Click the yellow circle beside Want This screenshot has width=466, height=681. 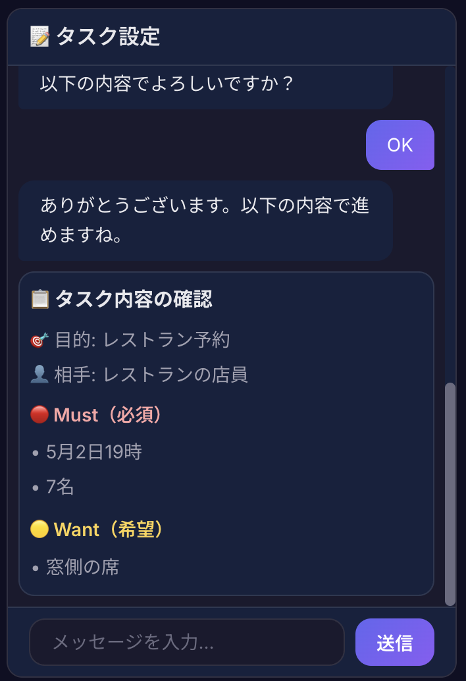[x=39, y=530]
